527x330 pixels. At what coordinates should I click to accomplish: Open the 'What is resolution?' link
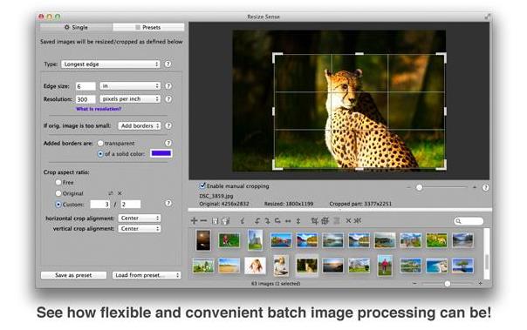[99, 109]
